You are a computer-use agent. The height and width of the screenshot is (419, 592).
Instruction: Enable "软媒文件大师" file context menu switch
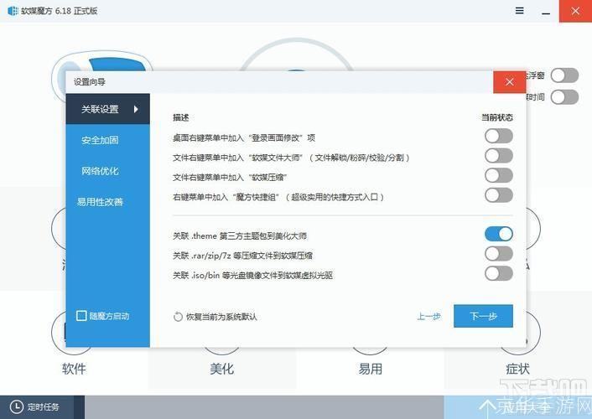(x=499, y=156)
